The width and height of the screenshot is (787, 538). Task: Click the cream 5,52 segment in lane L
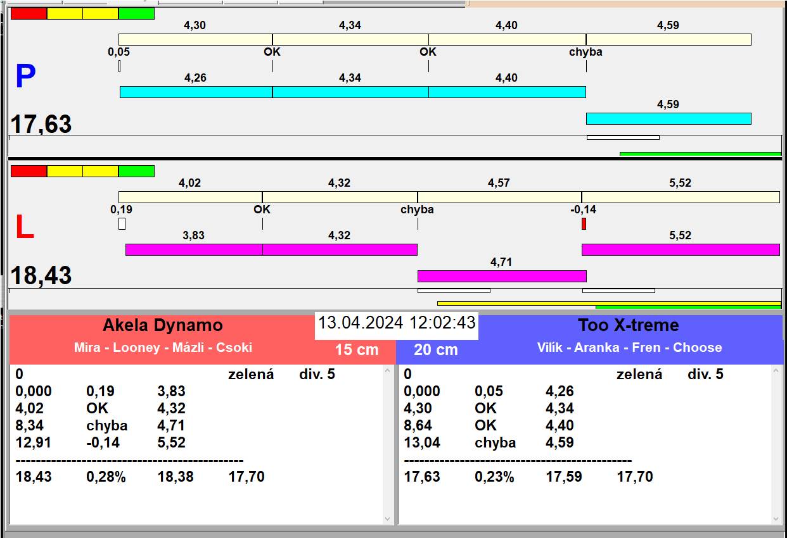point(680,197)
